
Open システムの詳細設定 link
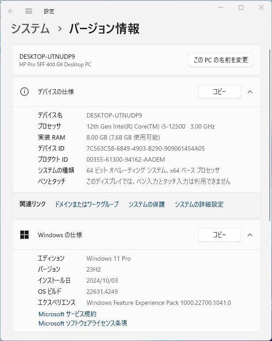(x=199, y=204)
